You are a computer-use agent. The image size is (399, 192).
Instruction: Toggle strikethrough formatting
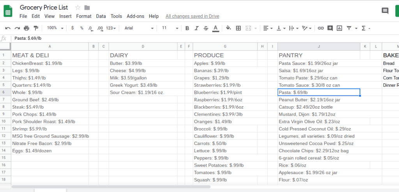pos(206,28)
